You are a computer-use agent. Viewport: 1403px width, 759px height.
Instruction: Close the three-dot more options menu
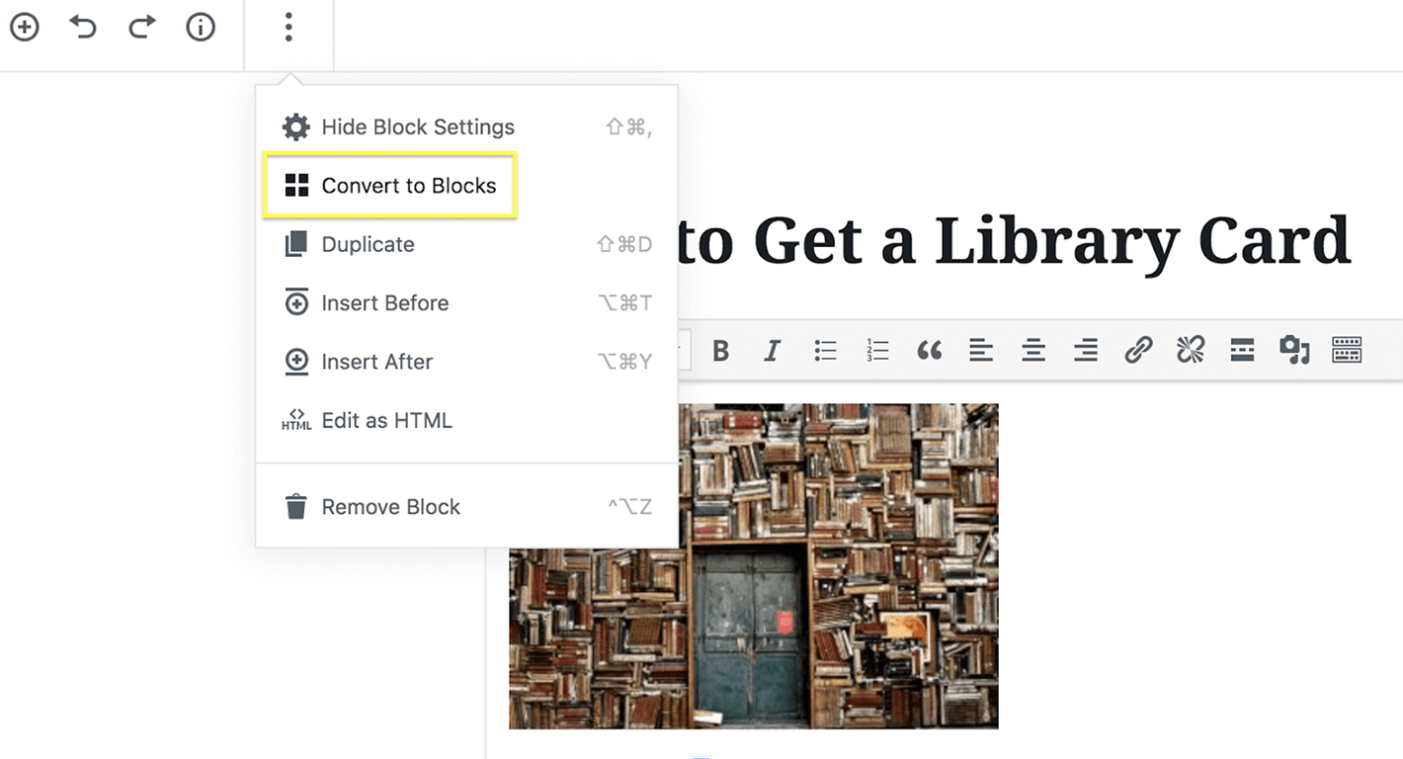click(289, 28)
